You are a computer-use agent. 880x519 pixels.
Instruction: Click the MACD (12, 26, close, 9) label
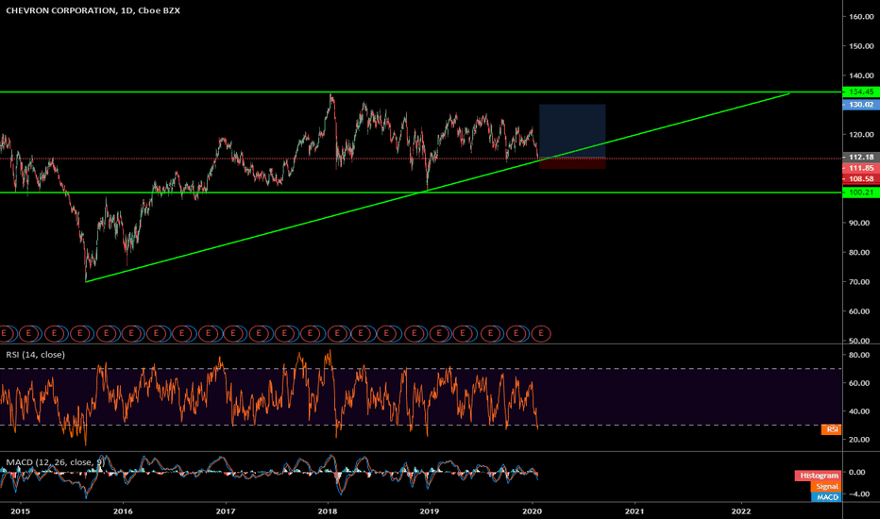55,461
